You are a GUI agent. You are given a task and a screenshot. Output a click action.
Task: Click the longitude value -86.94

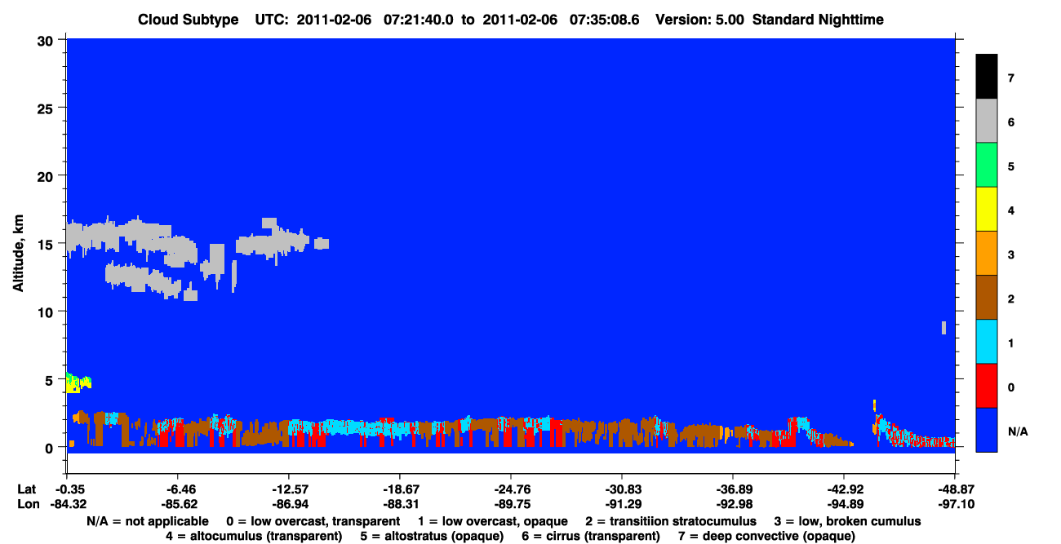click(289, 504)
